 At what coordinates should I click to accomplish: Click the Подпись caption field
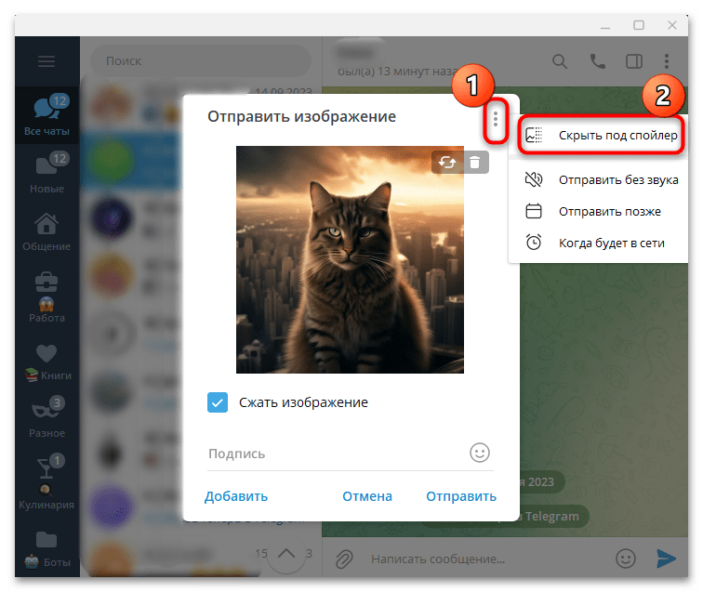pyautogui.click(x=337, y=454)
